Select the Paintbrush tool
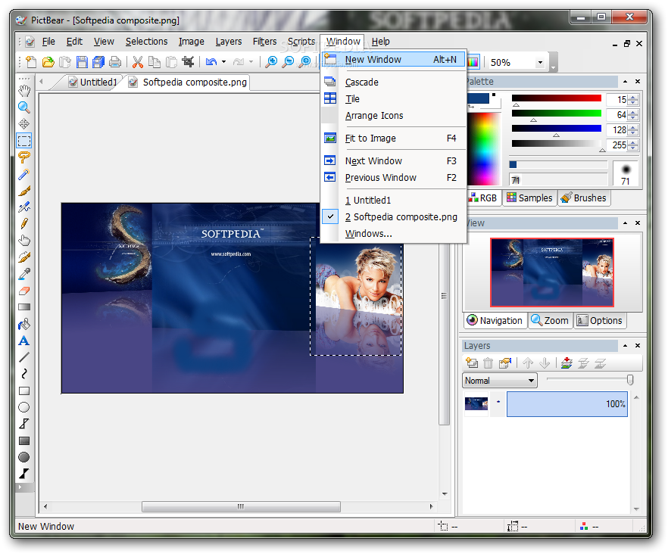The width and height of the screenshot is (668, 554). click(x=24, y=191)
